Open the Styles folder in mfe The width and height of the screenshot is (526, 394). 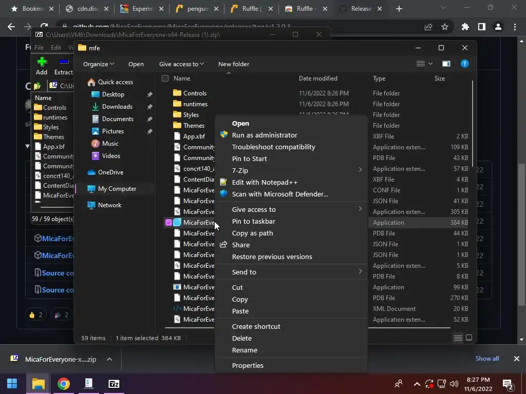[186, 114]
